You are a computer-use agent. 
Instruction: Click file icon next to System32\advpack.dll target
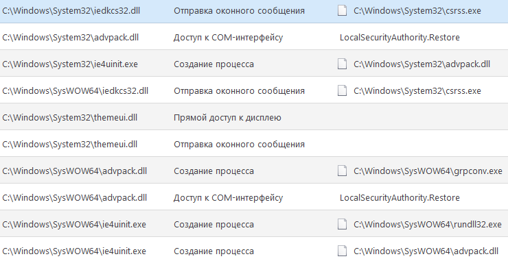[x=342, y=64]
